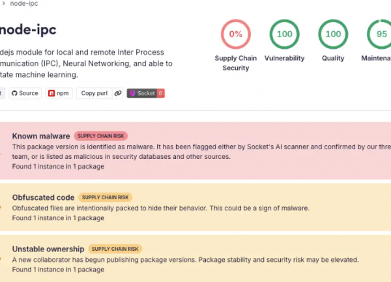Select the 100 Quality score circle
391x282 pixels.
333,34
